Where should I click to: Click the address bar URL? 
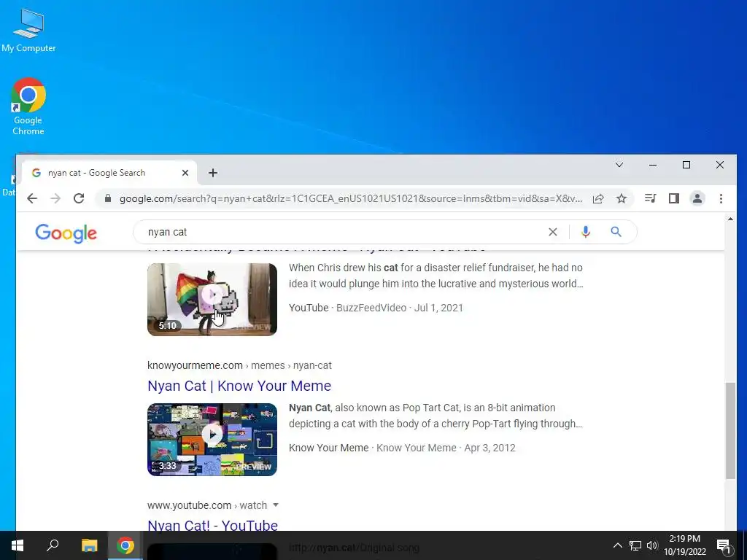(351, 198)
